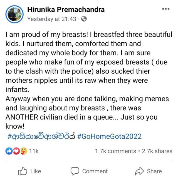The width and height of the screenshot is (178, 180).
Task: Click the speech bubble comment icon
Action: (75, 171)
